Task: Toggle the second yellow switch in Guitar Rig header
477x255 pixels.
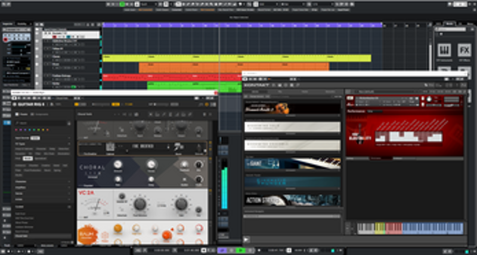Action: [x=116, y=104]
